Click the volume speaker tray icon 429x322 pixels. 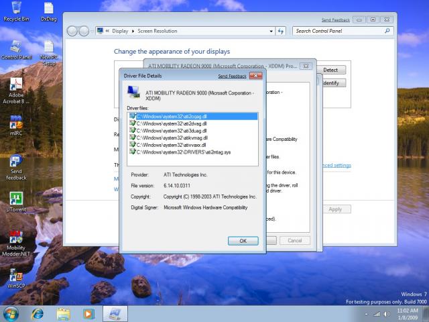(387, 314)
